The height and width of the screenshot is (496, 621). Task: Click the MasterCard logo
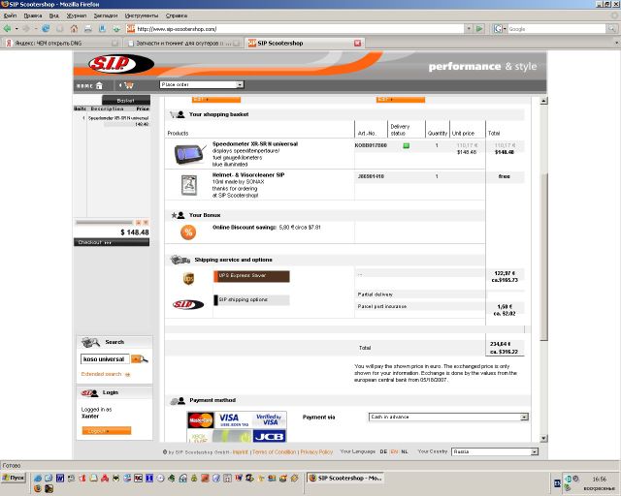(201, 420)
